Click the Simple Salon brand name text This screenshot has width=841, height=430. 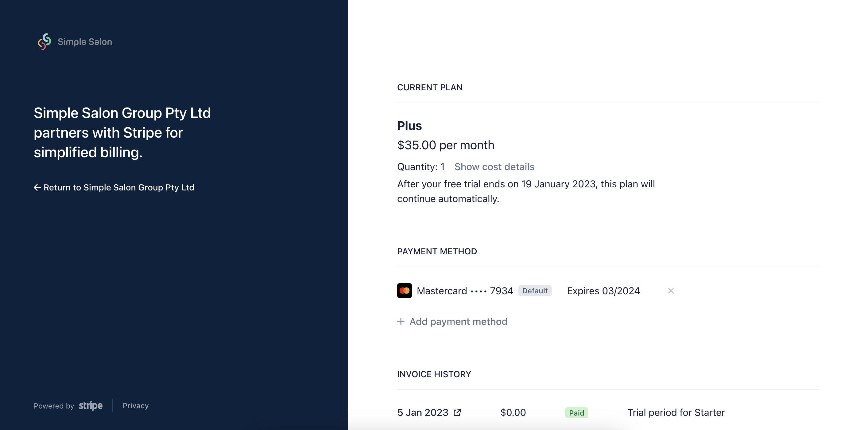[x=85, y=42]
